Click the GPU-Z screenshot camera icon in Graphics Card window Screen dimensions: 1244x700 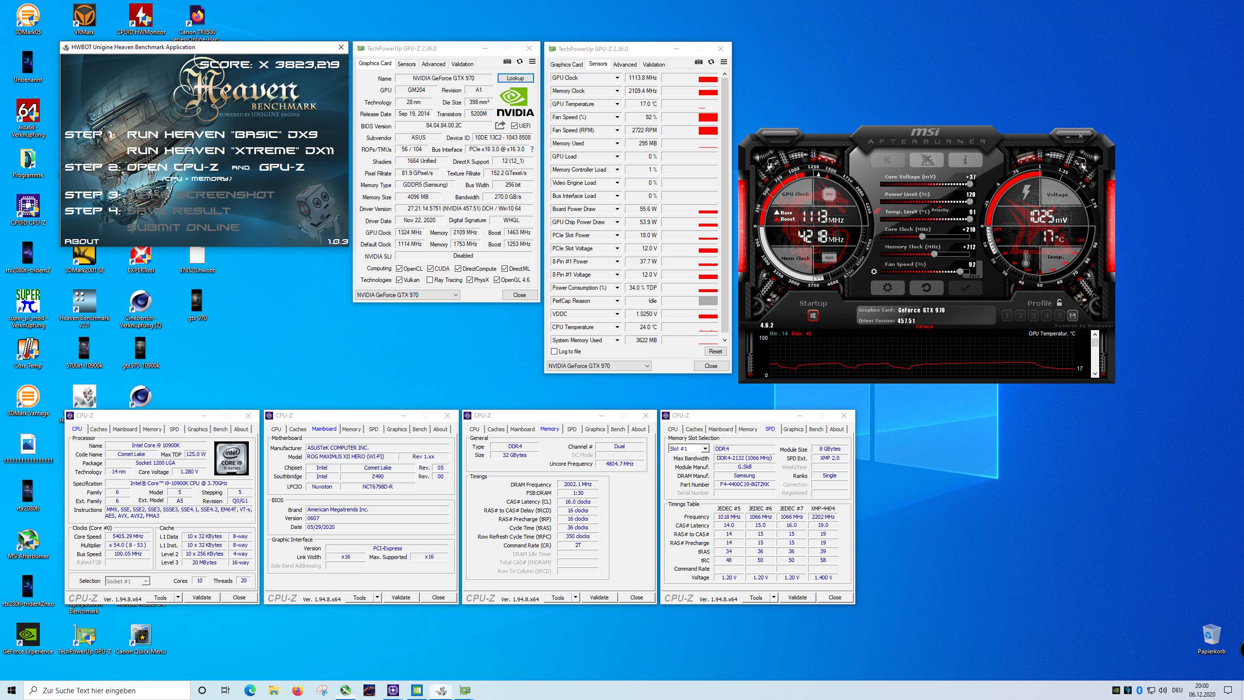[507, 62]
